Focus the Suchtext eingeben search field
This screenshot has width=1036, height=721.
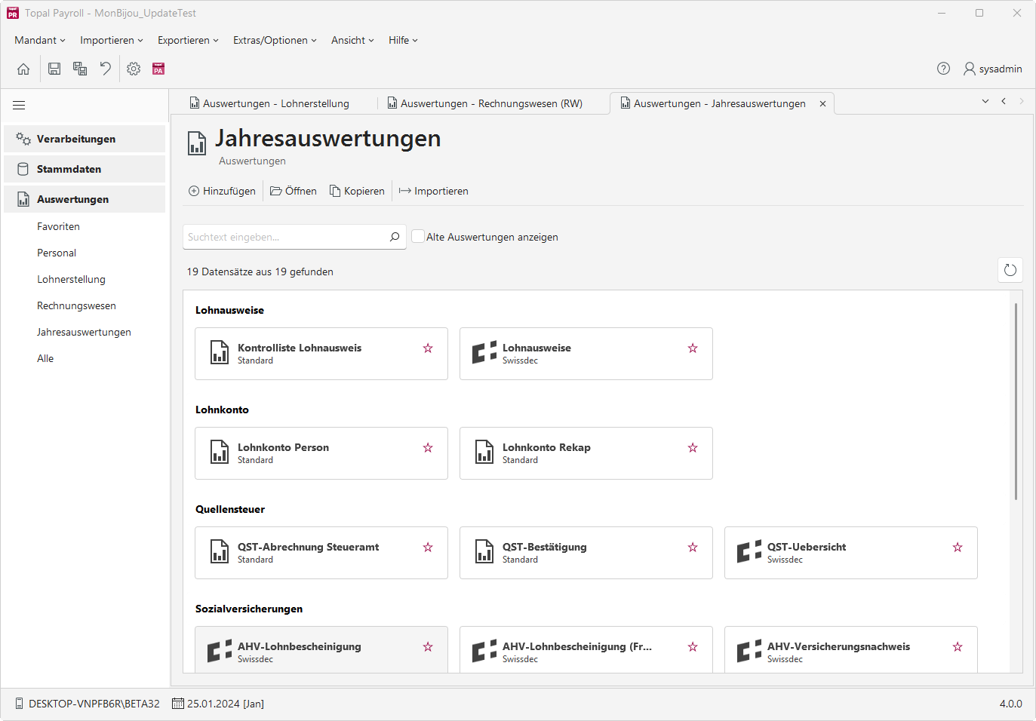click(285, 237)
